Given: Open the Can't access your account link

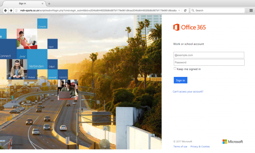Looking at the screenshot, I should click(x=188, y=92).
